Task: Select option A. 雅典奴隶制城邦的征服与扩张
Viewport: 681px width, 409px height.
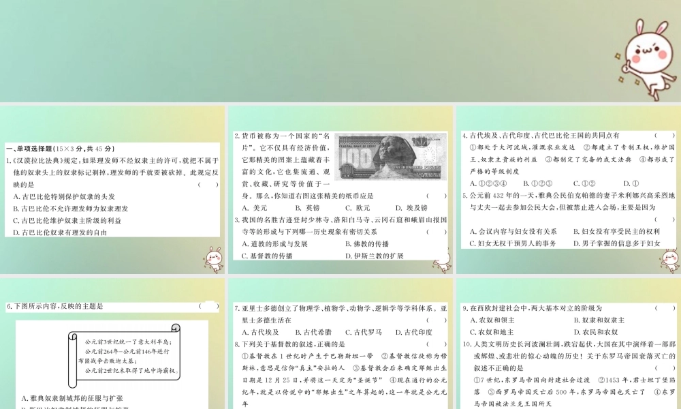Action: point(72,398)
